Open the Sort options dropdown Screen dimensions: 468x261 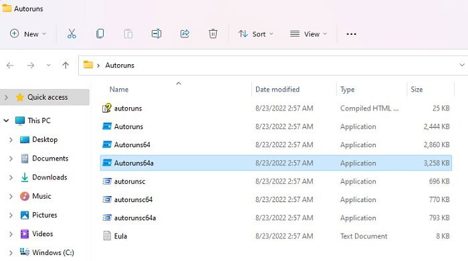[256, 34]
